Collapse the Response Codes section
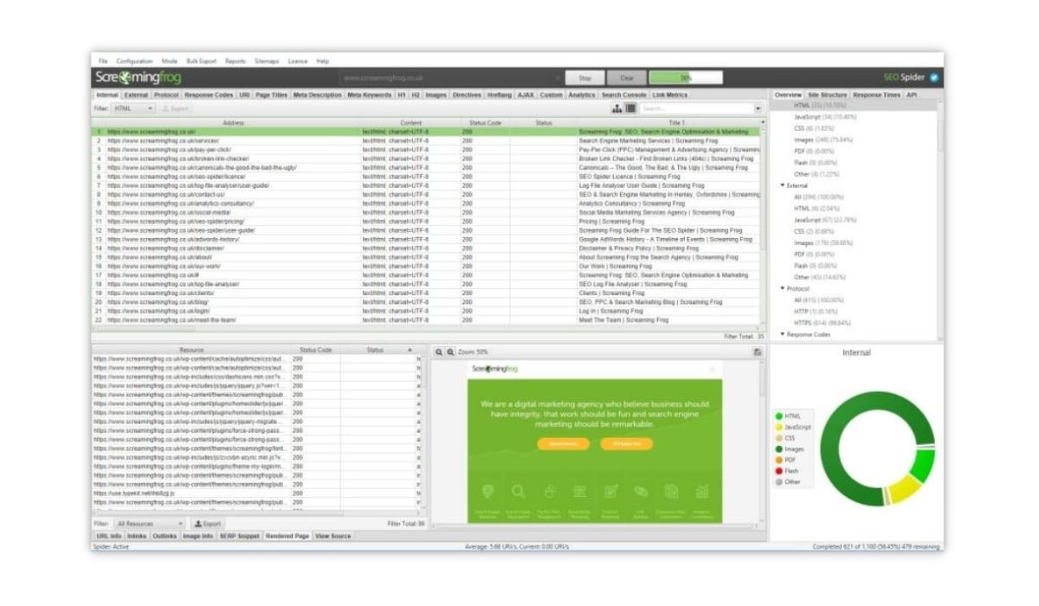The height and width of the screenshot is (606, 1039). click(783, 334)
